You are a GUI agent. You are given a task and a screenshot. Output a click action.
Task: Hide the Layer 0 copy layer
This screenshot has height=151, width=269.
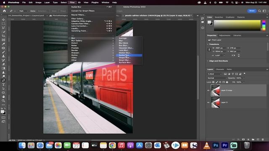[x=208, y=91]
